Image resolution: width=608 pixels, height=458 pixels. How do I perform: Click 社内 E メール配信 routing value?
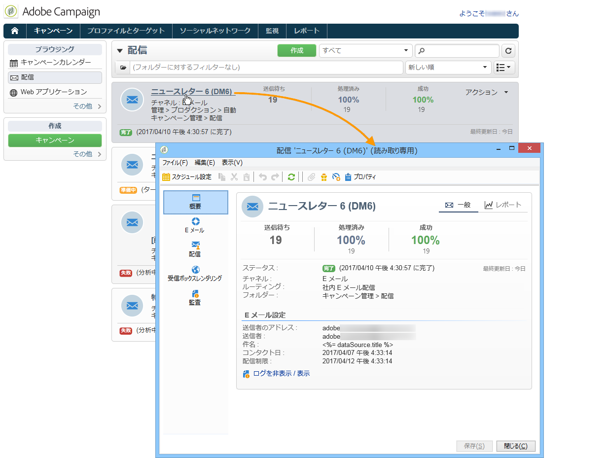(x=349, y=287)
